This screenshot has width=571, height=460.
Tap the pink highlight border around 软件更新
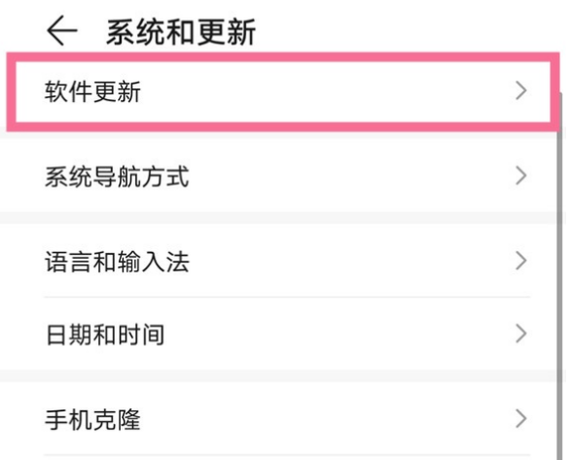pos(283,57)
